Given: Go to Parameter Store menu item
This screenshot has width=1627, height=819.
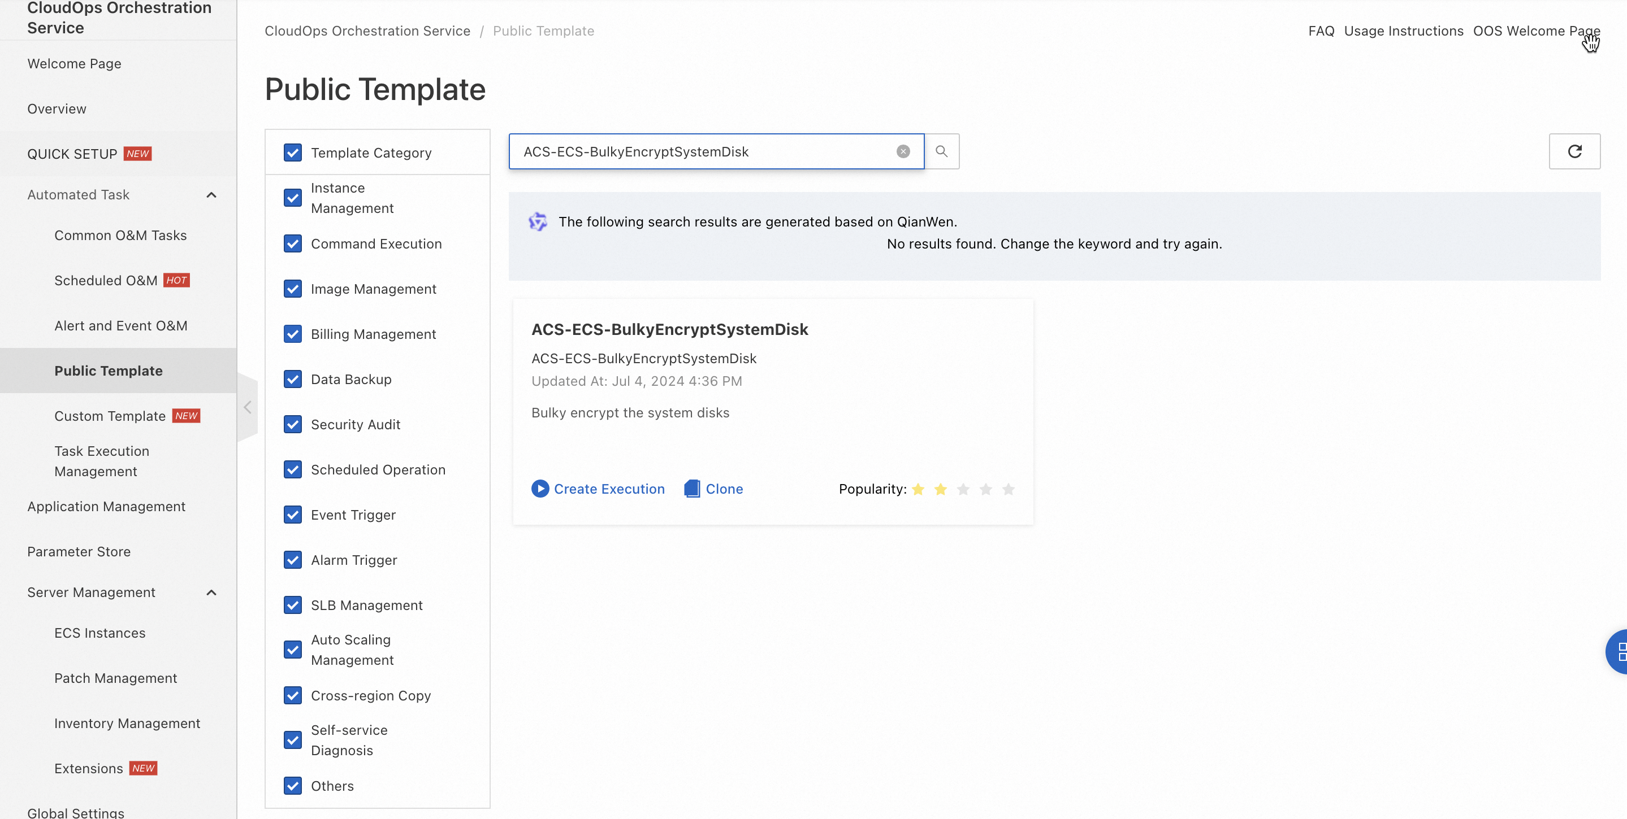Looking at the screenshot, I should pos(79,551).
